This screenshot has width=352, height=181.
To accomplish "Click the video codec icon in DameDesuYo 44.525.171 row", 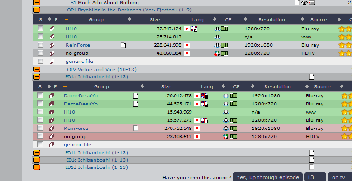I will pyautogui.click(x=233, y=104).
